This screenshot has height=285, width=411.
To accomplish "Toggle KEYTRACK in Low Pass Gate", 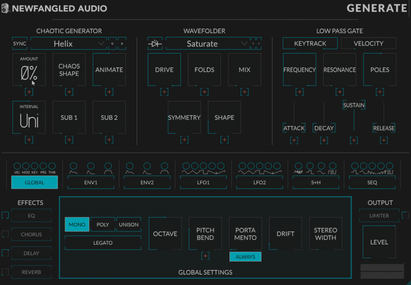I will click(310, 44).
